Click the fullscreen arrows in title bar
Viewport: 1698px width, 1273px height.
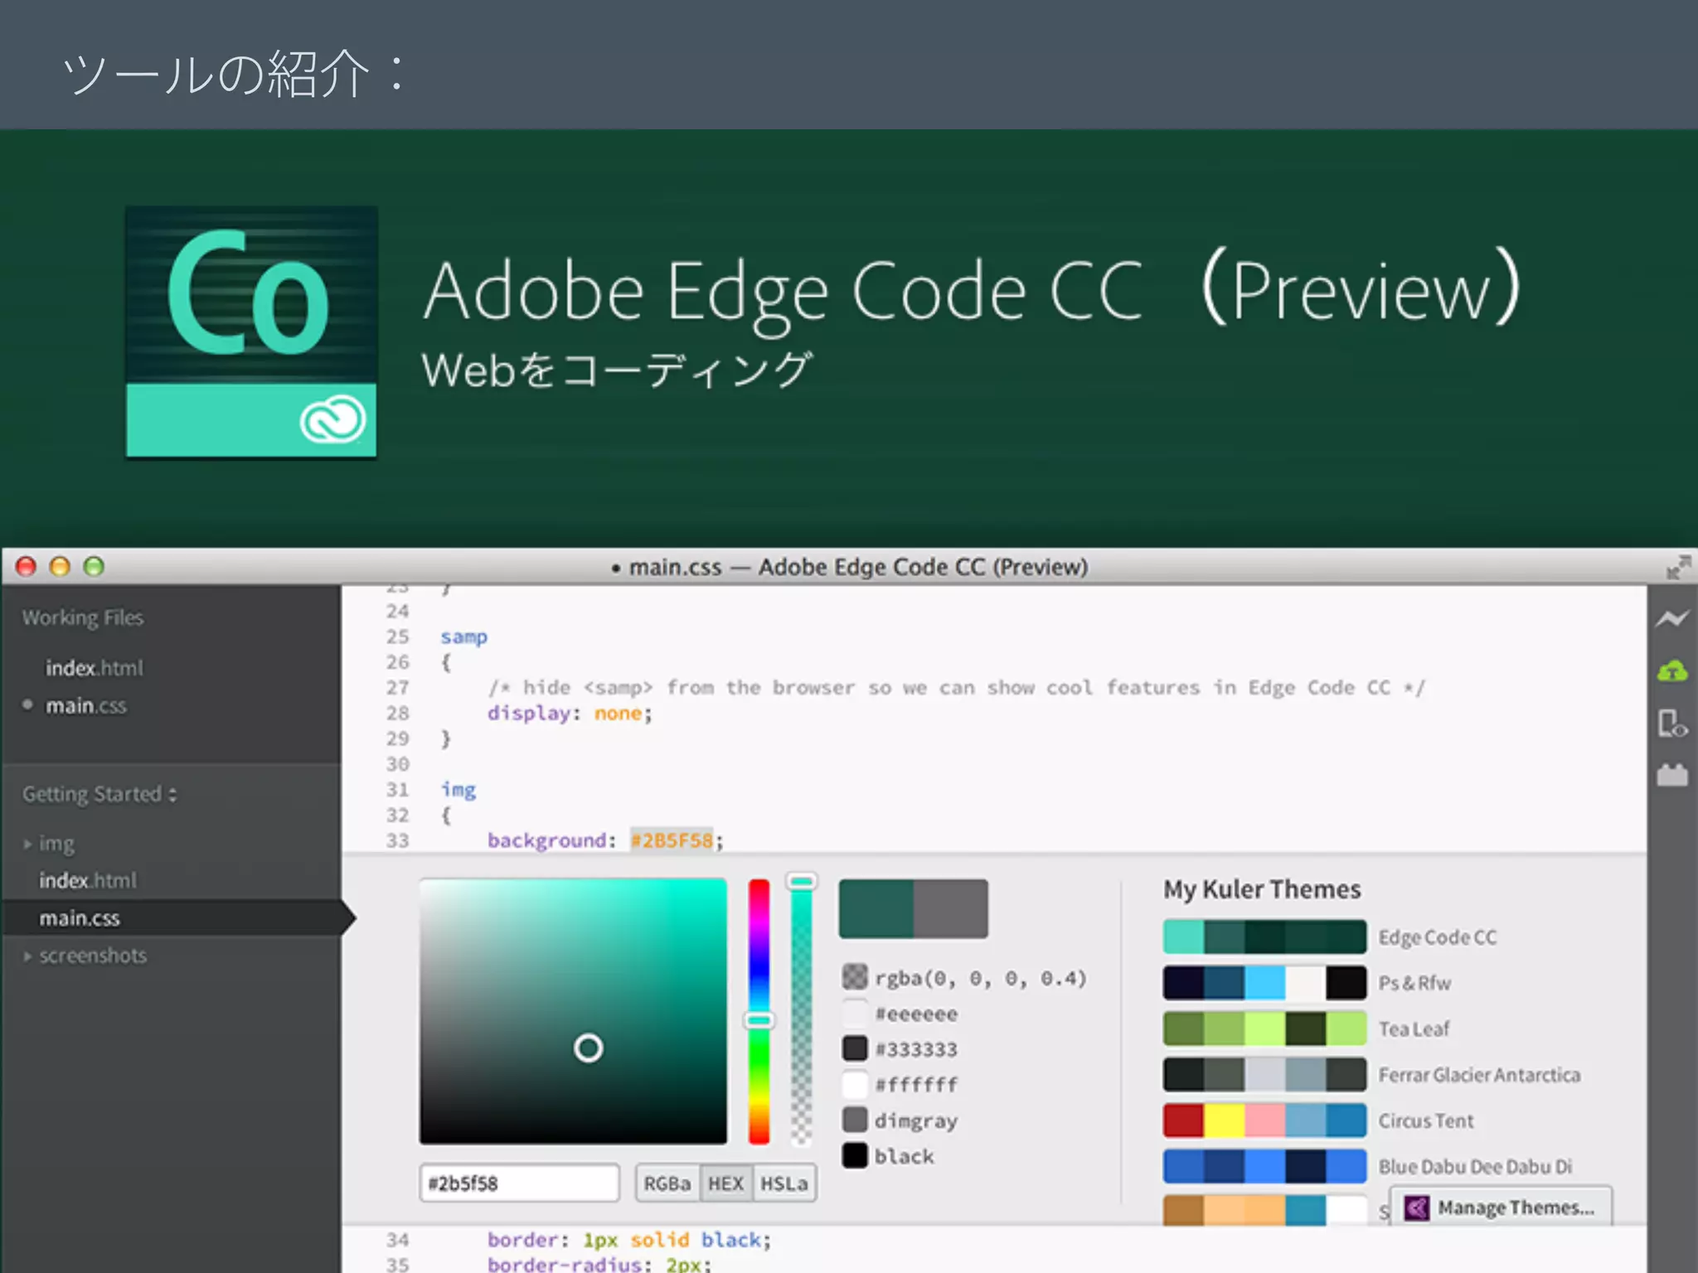pyautogui.click(x=1678, y=568)
